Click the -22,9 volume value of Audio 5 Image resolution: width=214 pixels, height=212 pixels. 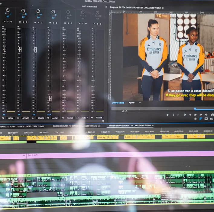pos(49,114)
